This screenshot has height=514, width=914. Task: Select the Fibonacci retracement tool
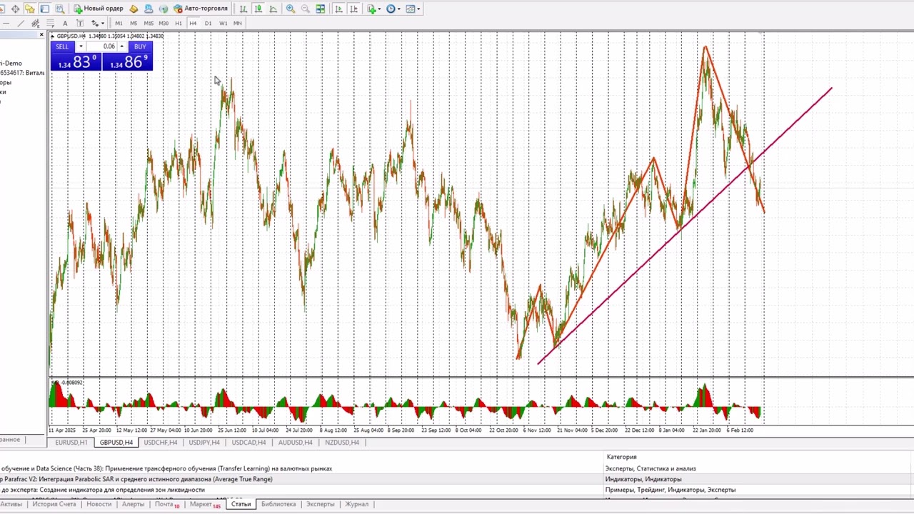50,24
